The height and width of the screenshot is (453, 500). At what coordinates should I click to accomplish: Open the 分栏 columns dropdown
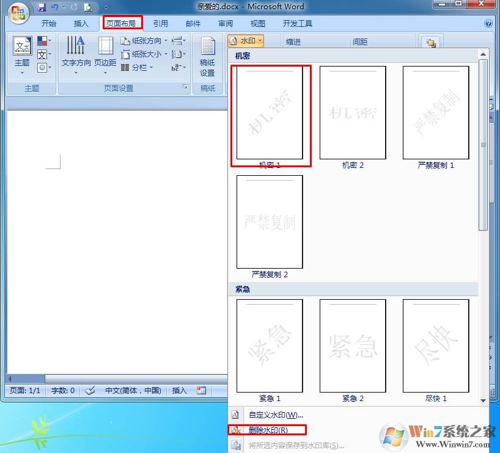coord(137,68)
